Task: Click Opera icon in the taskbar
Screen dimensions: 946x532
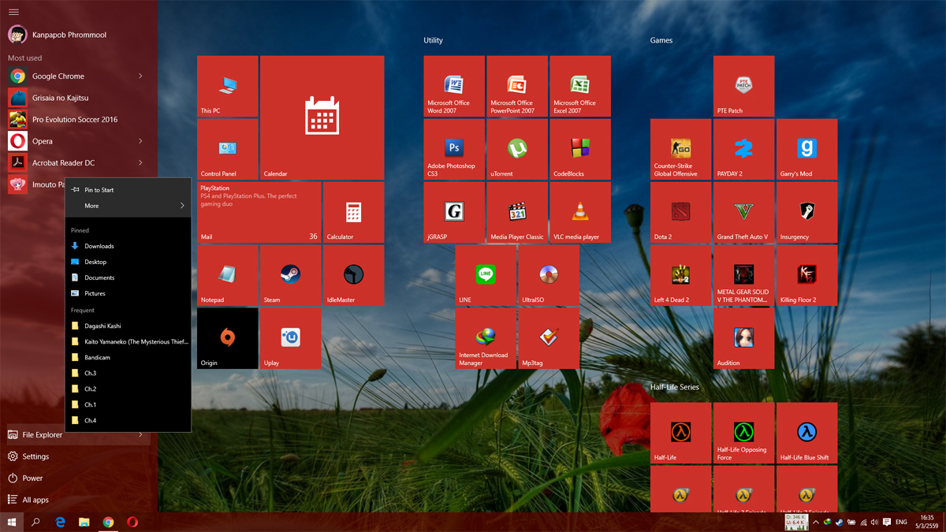Action: tap(132, 522)
